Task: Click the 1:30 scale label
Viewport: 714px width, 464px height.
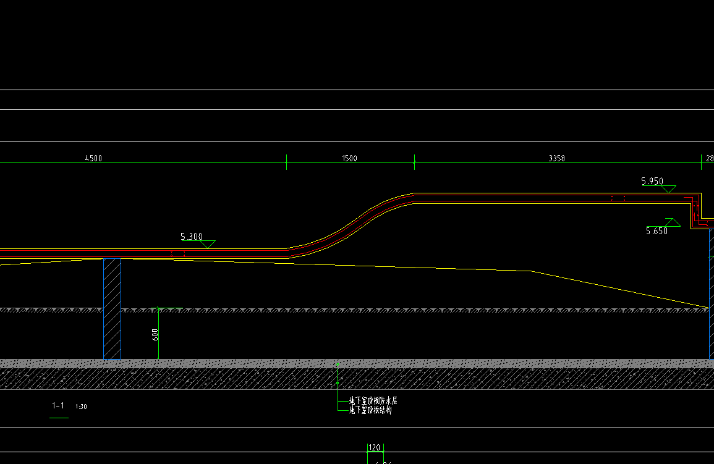Action: coord(81,407)
